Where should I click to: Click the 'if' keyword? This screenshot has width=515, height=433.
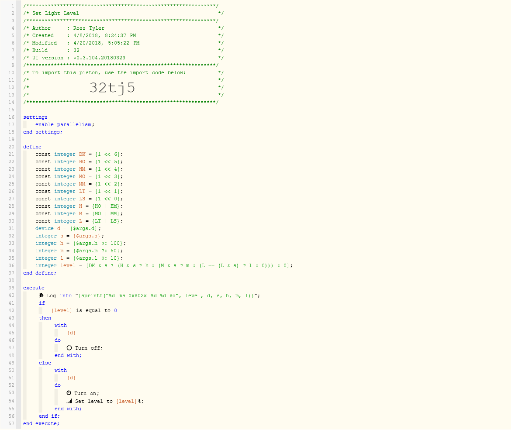coord(41,303)
